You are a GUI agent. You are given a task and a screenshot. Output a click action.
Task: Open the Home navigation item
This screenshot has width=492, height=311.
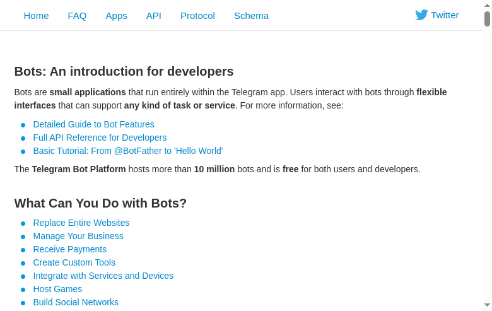tap(36, 16)
